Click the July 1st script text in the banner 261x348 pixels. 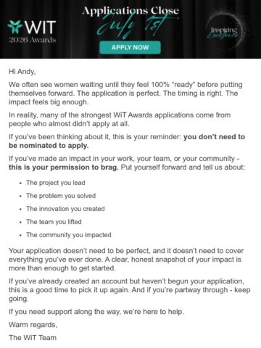click(132, 28)
